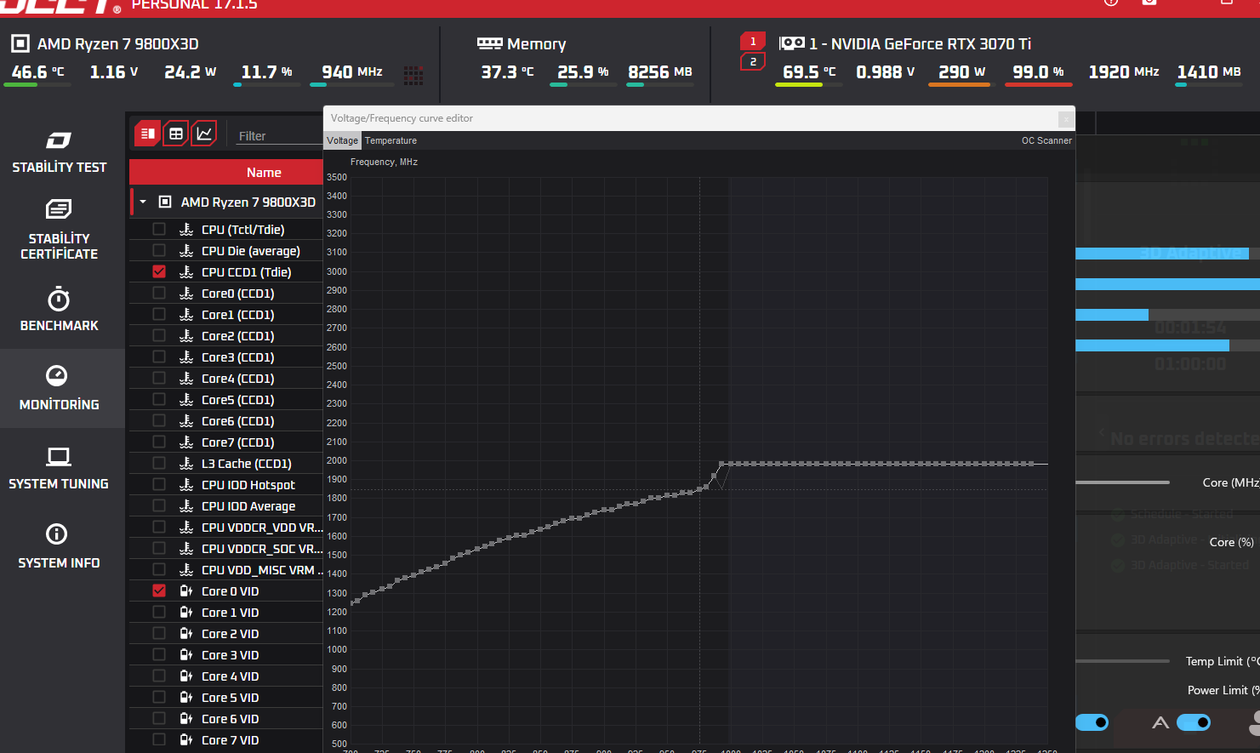Click the GPU frequency value 1920 MHz
Screen dimensions: 1260x753
pos(1124,72)
